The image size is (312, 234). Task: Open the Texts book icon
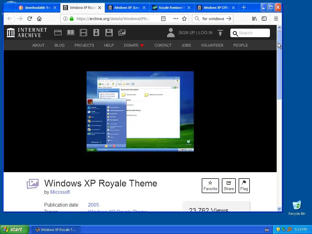pos(71,33)
